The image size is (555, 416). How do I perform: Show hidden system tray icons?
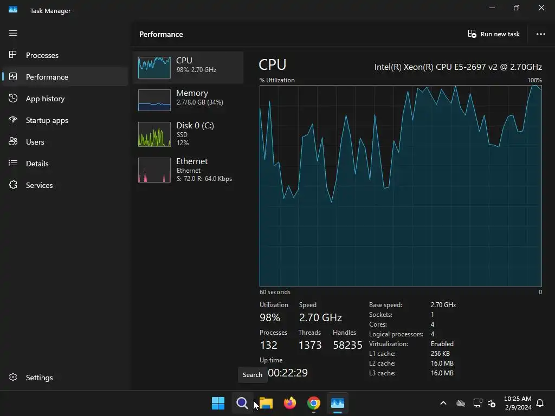pyautogui.click(x=443, y=403)
